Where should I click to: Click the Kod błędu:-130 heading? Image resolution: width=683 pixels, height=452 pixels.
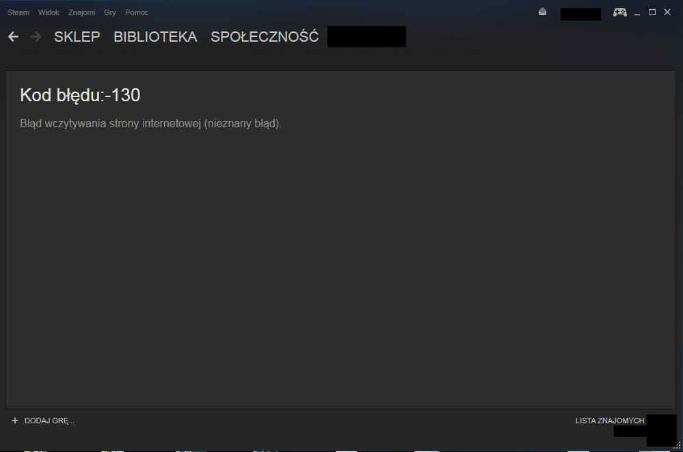[80, 96]
